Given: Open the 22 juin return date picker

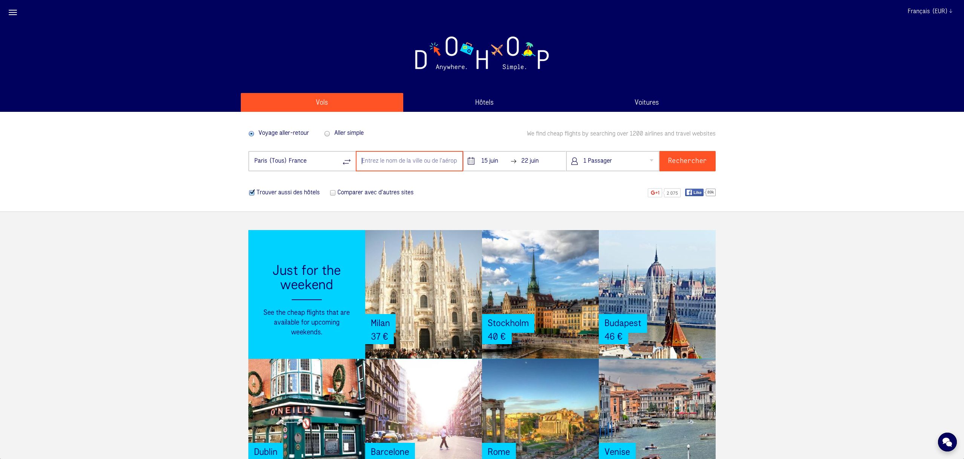Looking at the screenshot, I should click(529, 161).
